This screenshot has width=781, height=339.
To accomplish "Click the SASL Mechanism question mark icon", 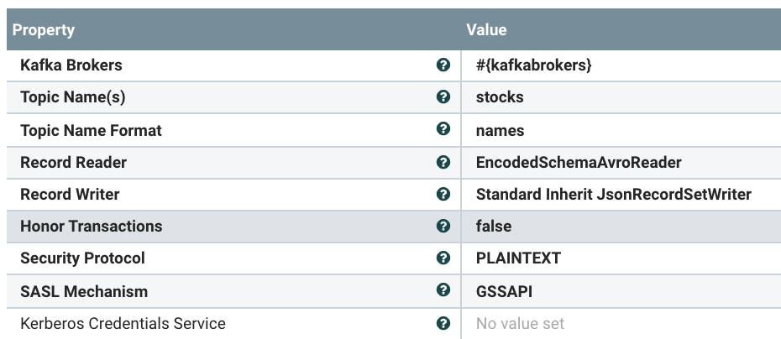I will (x=443, y=290).
